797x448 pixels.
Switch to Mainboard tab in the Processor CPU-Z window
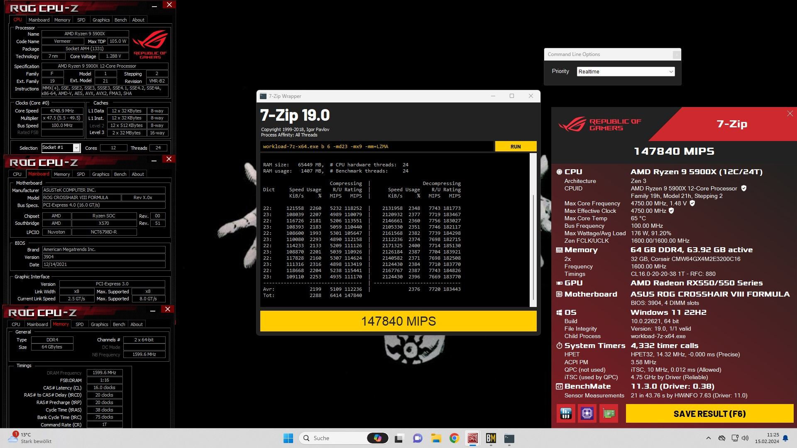click(x=39, y=20)
